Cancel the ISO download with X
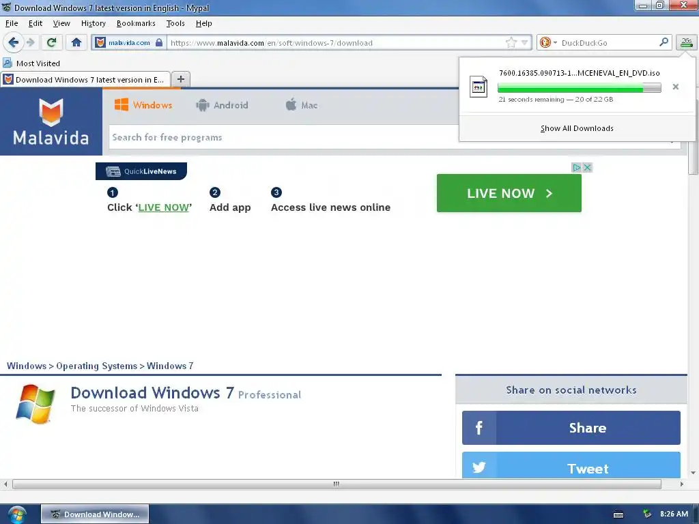Image resolution: width=699 pixels, height=524 pixels. point(675,87)
